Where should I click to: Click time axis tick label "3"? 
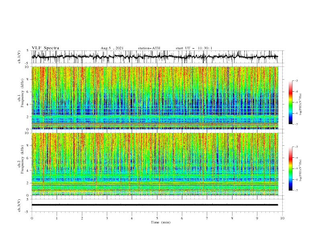click(107, 218)
